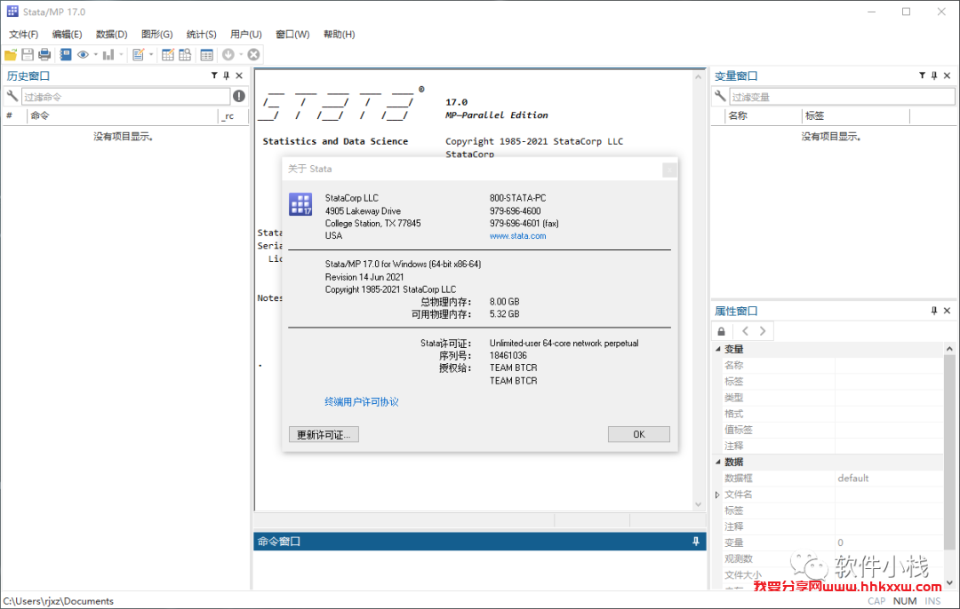Close the 关于 Stata dialog

669,170
